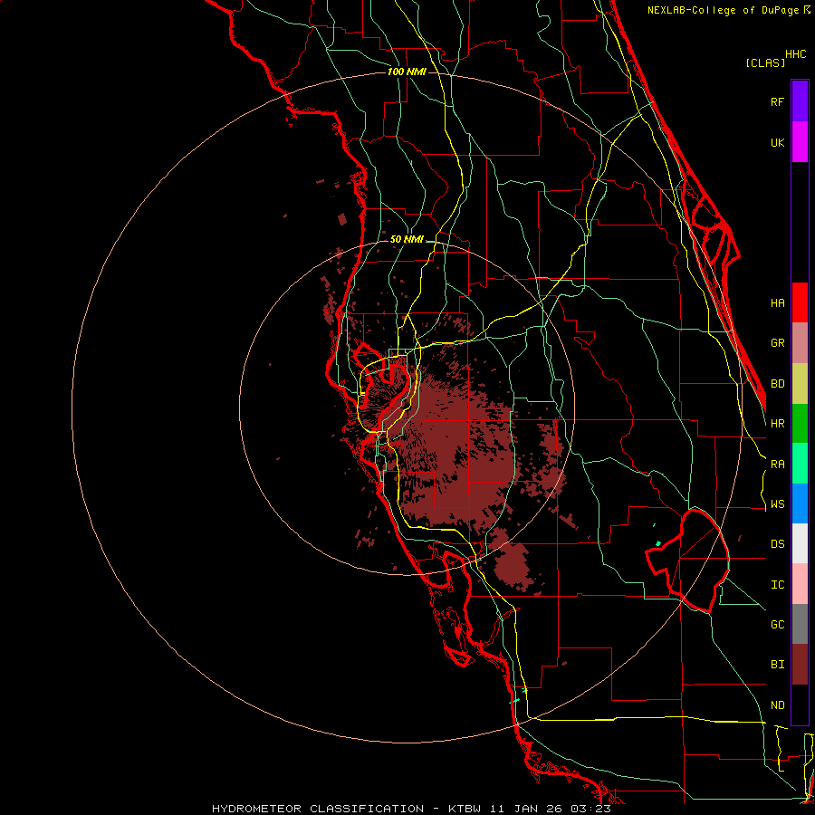
Task: Select the IC light pink swatch
Action: coord(800,584)
